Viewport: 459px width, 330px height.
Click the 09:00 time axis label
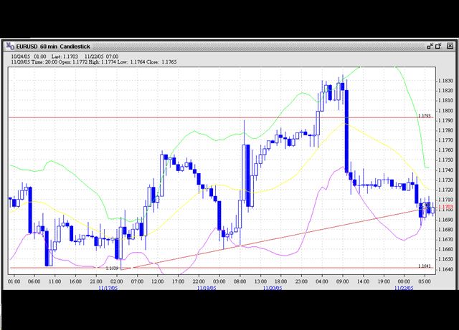click(x=343, y=281)
